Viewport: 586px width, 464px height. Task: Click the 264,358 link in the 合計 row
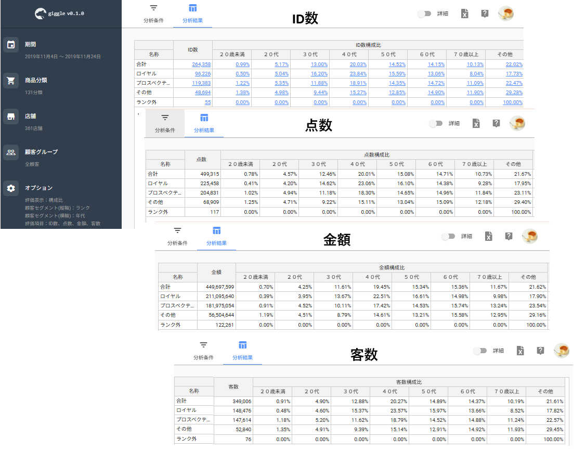tap(201, 65)
